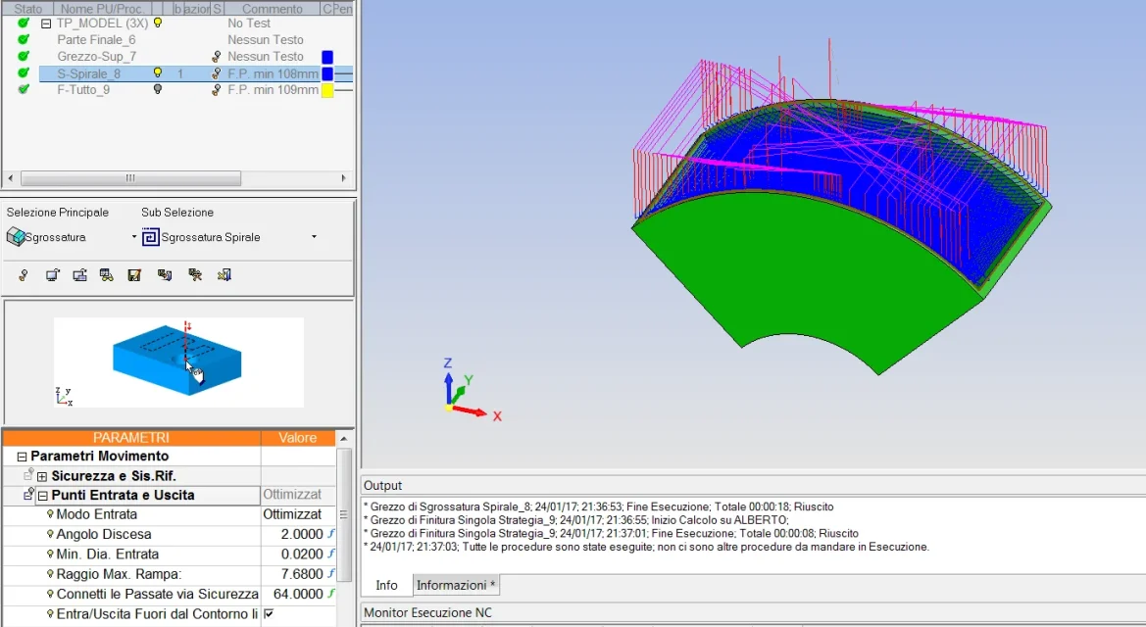Click the lock icon beside Sicurezza e Sis.Rif.
Screen dimensions: 1146x627
tap(28, 475)
